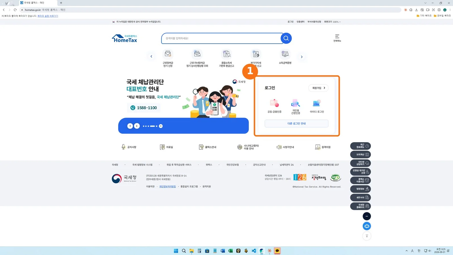
Task: Open 최근 접속메뉴 side button
Action: (x=360, y=146)
